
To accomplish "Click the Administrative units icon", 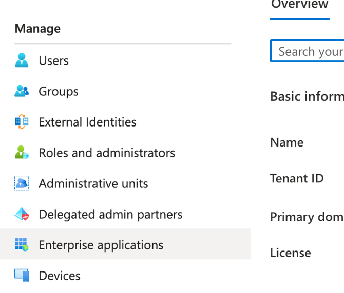I will coord(22,183).
